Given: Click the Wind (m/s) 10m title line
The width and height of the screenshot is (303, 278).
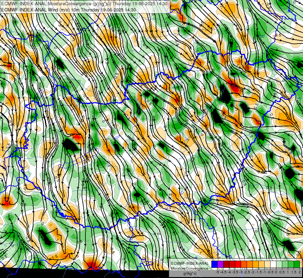Looking at the screenshot, I should pyautogui.click(x=68, y=10).
